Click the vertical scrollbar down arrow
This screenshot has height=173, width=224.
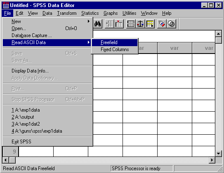(x=219, y=154)
